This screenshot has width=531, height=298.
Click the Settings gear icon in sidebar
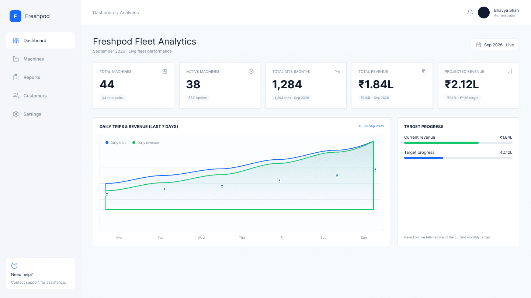click(16, 114)
